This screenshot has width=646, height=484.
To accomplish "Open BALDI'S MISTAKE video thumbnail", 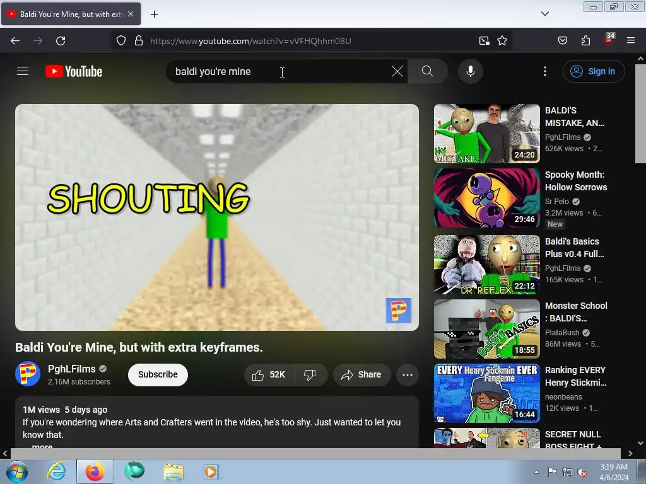I will 486,134.
